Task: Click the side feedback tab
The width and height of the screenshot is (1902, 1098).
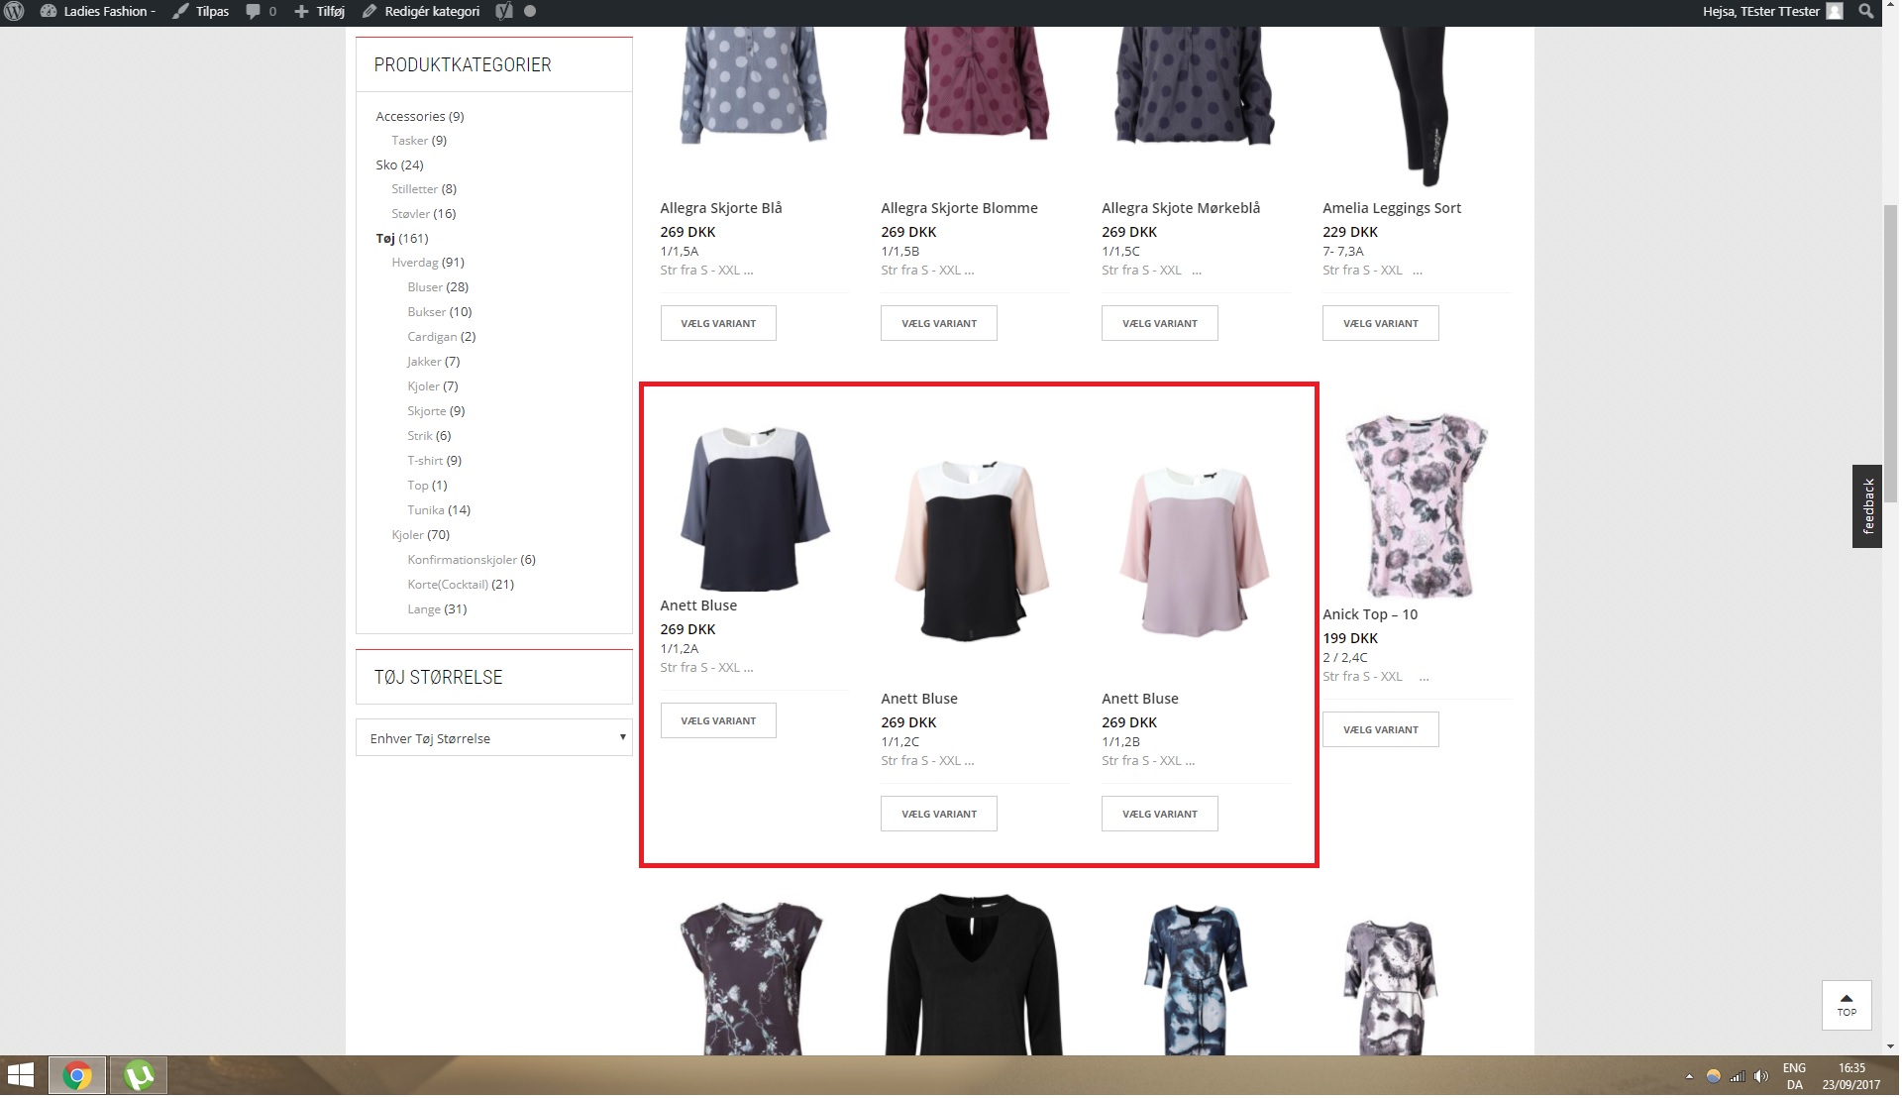Action: click(1867, 506)
